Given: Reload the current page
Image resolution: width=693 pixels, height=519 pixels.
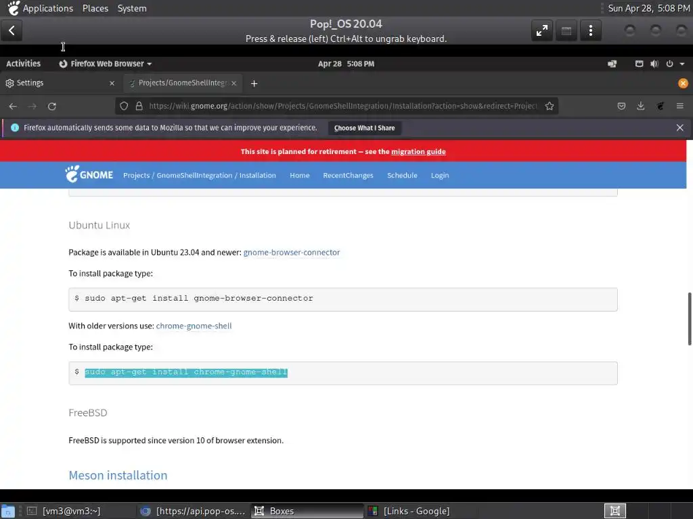Looking at the screenshot, I should pos(52,106).
